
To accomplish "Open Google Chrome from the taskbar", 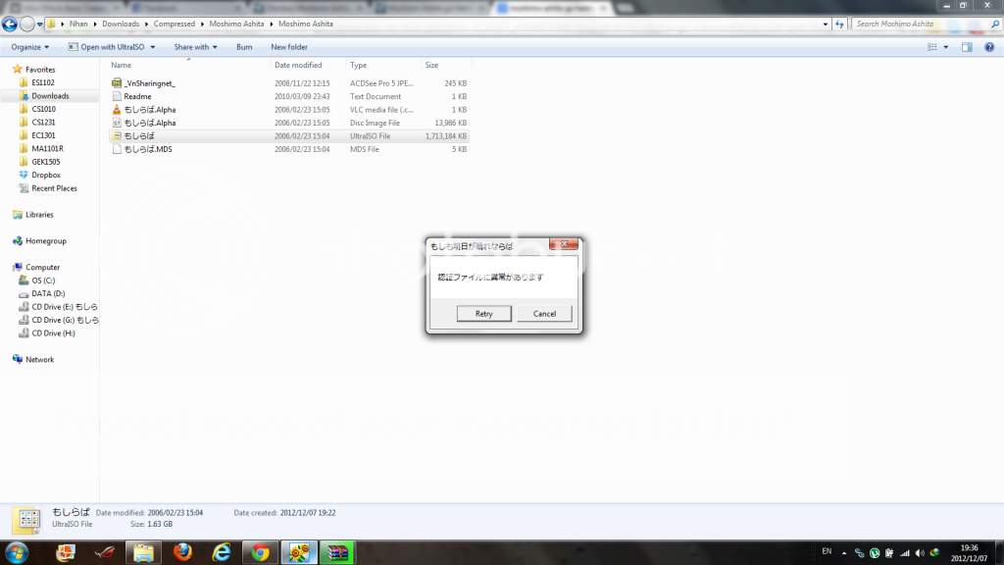I will click(x=260, y=552).
